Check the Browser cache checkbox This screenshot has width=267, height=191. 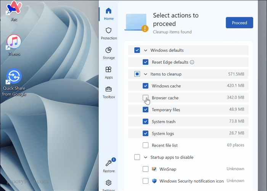[x=145, y=98]
